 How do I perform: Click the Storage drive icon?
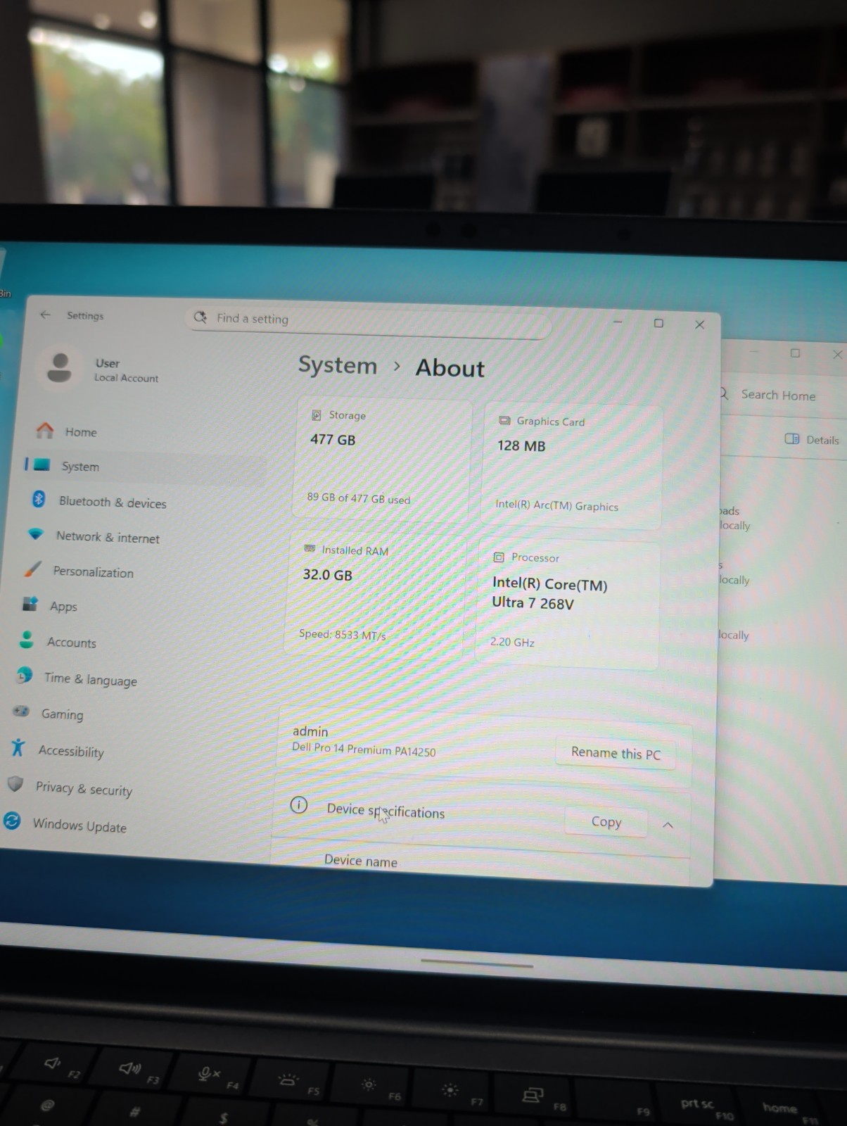317,415
